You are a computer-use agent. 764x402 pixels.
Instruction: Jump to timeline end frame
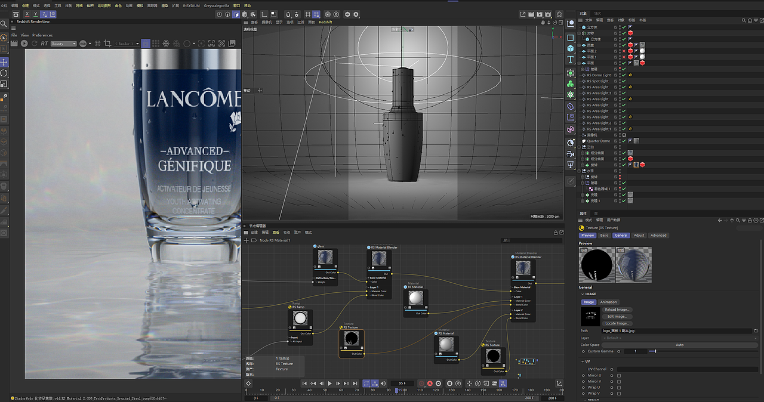pyautogui.click(x=356, y=383)
